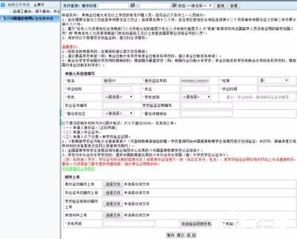Click the blue arrow icon beside 邮寄业务申报
The height and width of the screenshot is (239, 297).
click(x=3, y=4)
